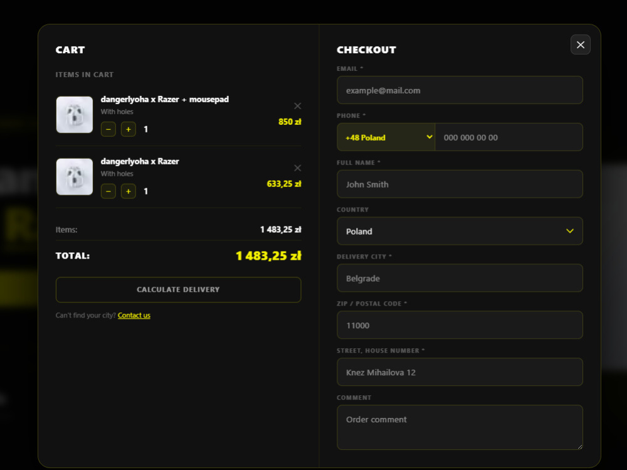Viewport: 627px width, 470px height.
Task: Click the dangerlyoha x Razer + mousepad title
Action: tap(165, 99)
